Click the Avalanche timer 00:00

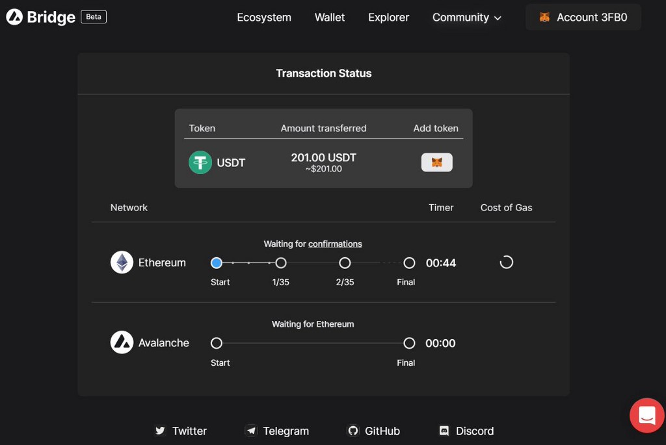point(440,343)
